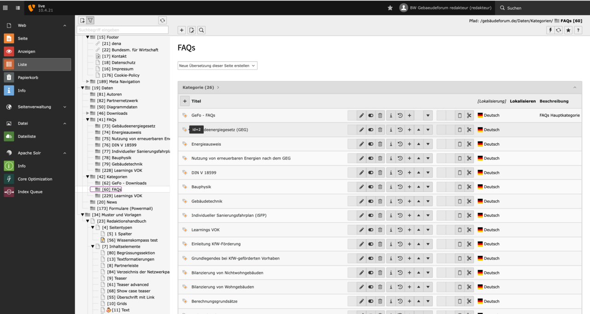The image size is (590, 314).
Task: Toggle visibility of DIN V 18599 record
Action: [371, 172]
